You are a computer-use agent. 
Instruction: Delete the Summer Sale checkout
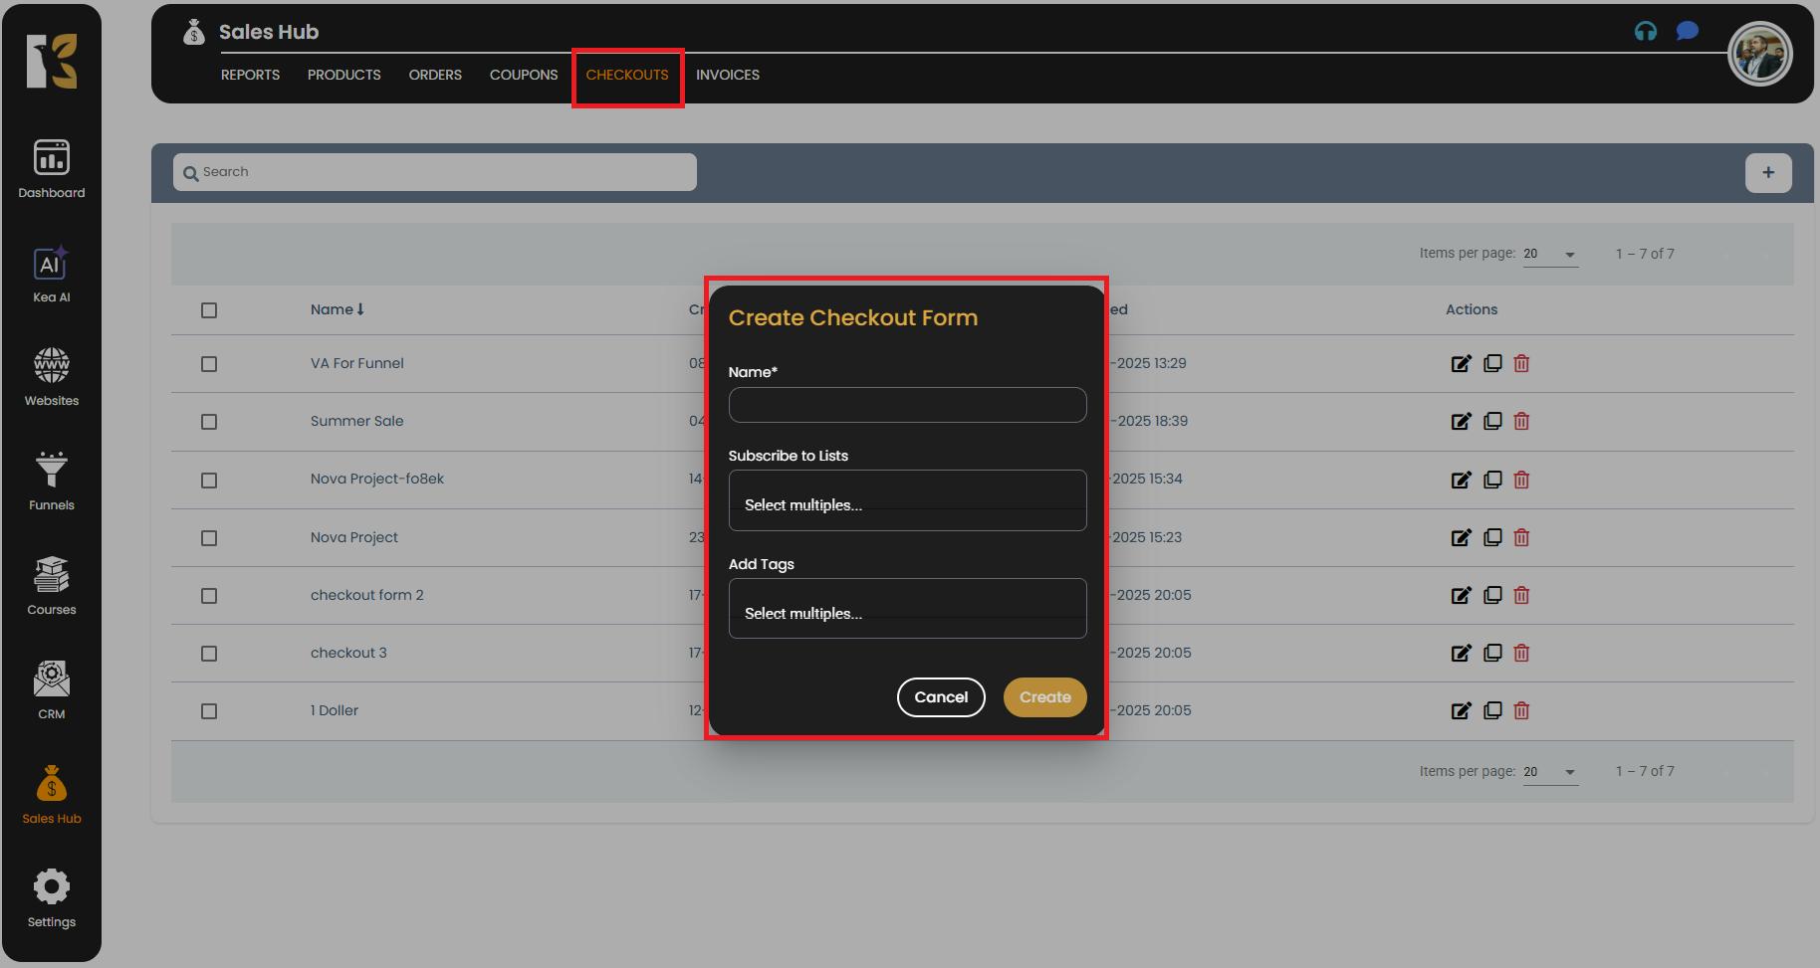1521,422
